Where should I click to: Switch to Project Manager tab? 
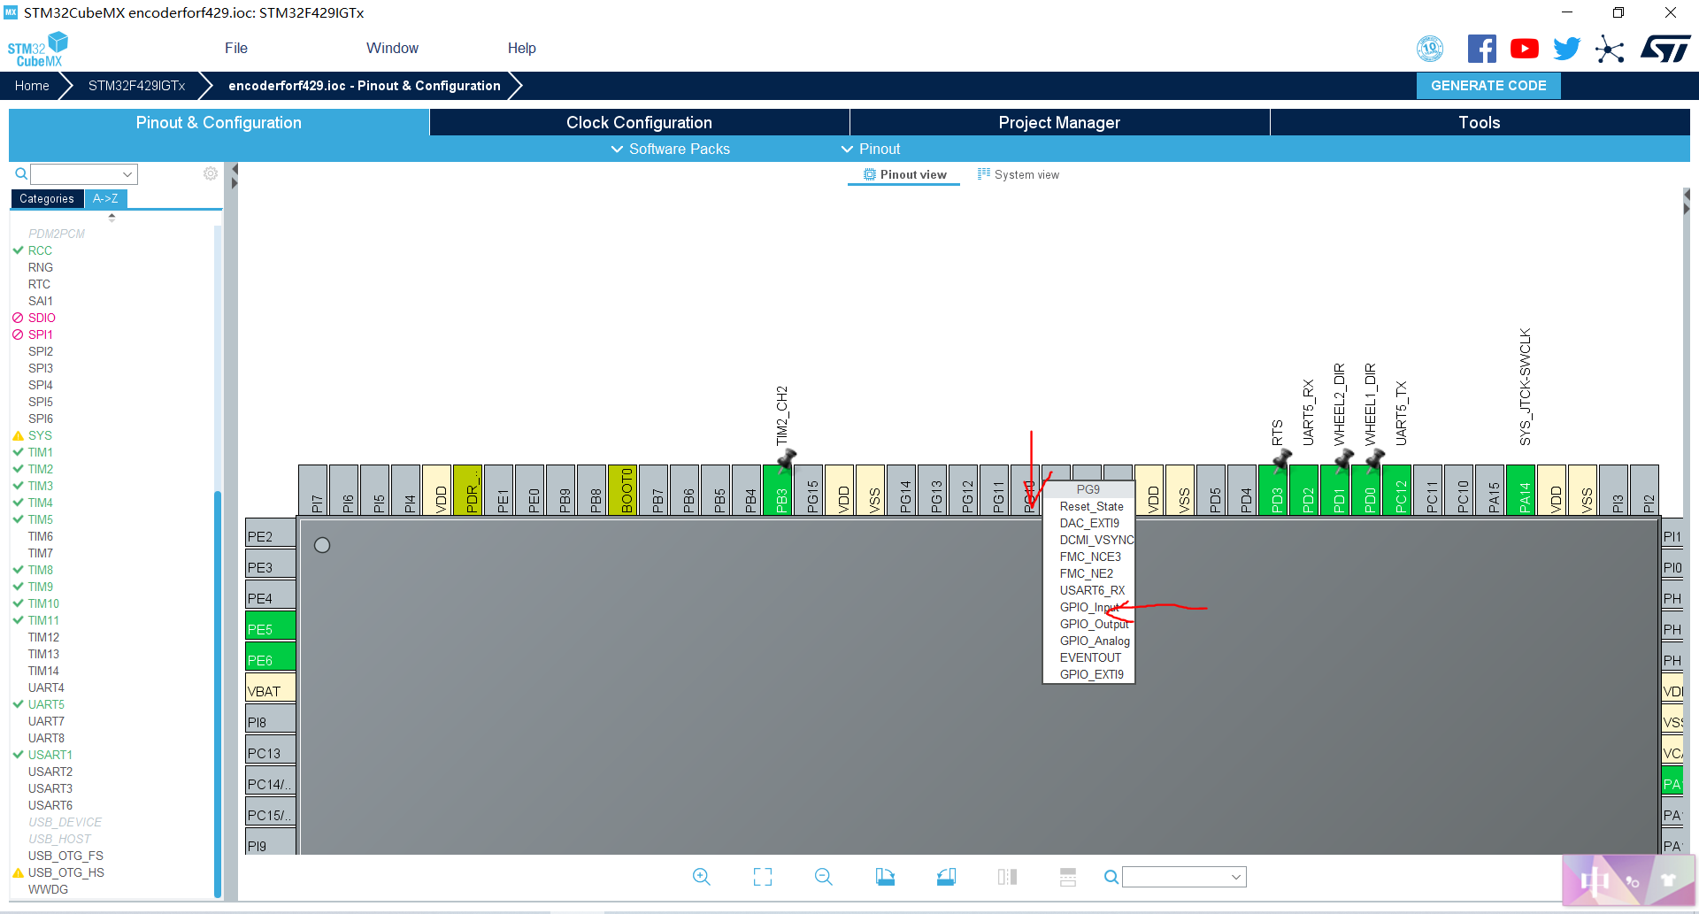pos(1059,122)
